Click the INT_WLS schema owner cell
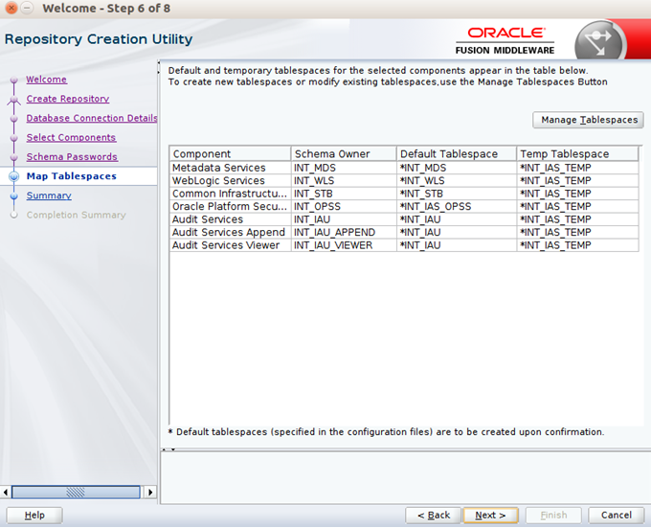Image resolution: width=651 pixels, height=528 pixels. pyautogui.click(x=344, y=181)
